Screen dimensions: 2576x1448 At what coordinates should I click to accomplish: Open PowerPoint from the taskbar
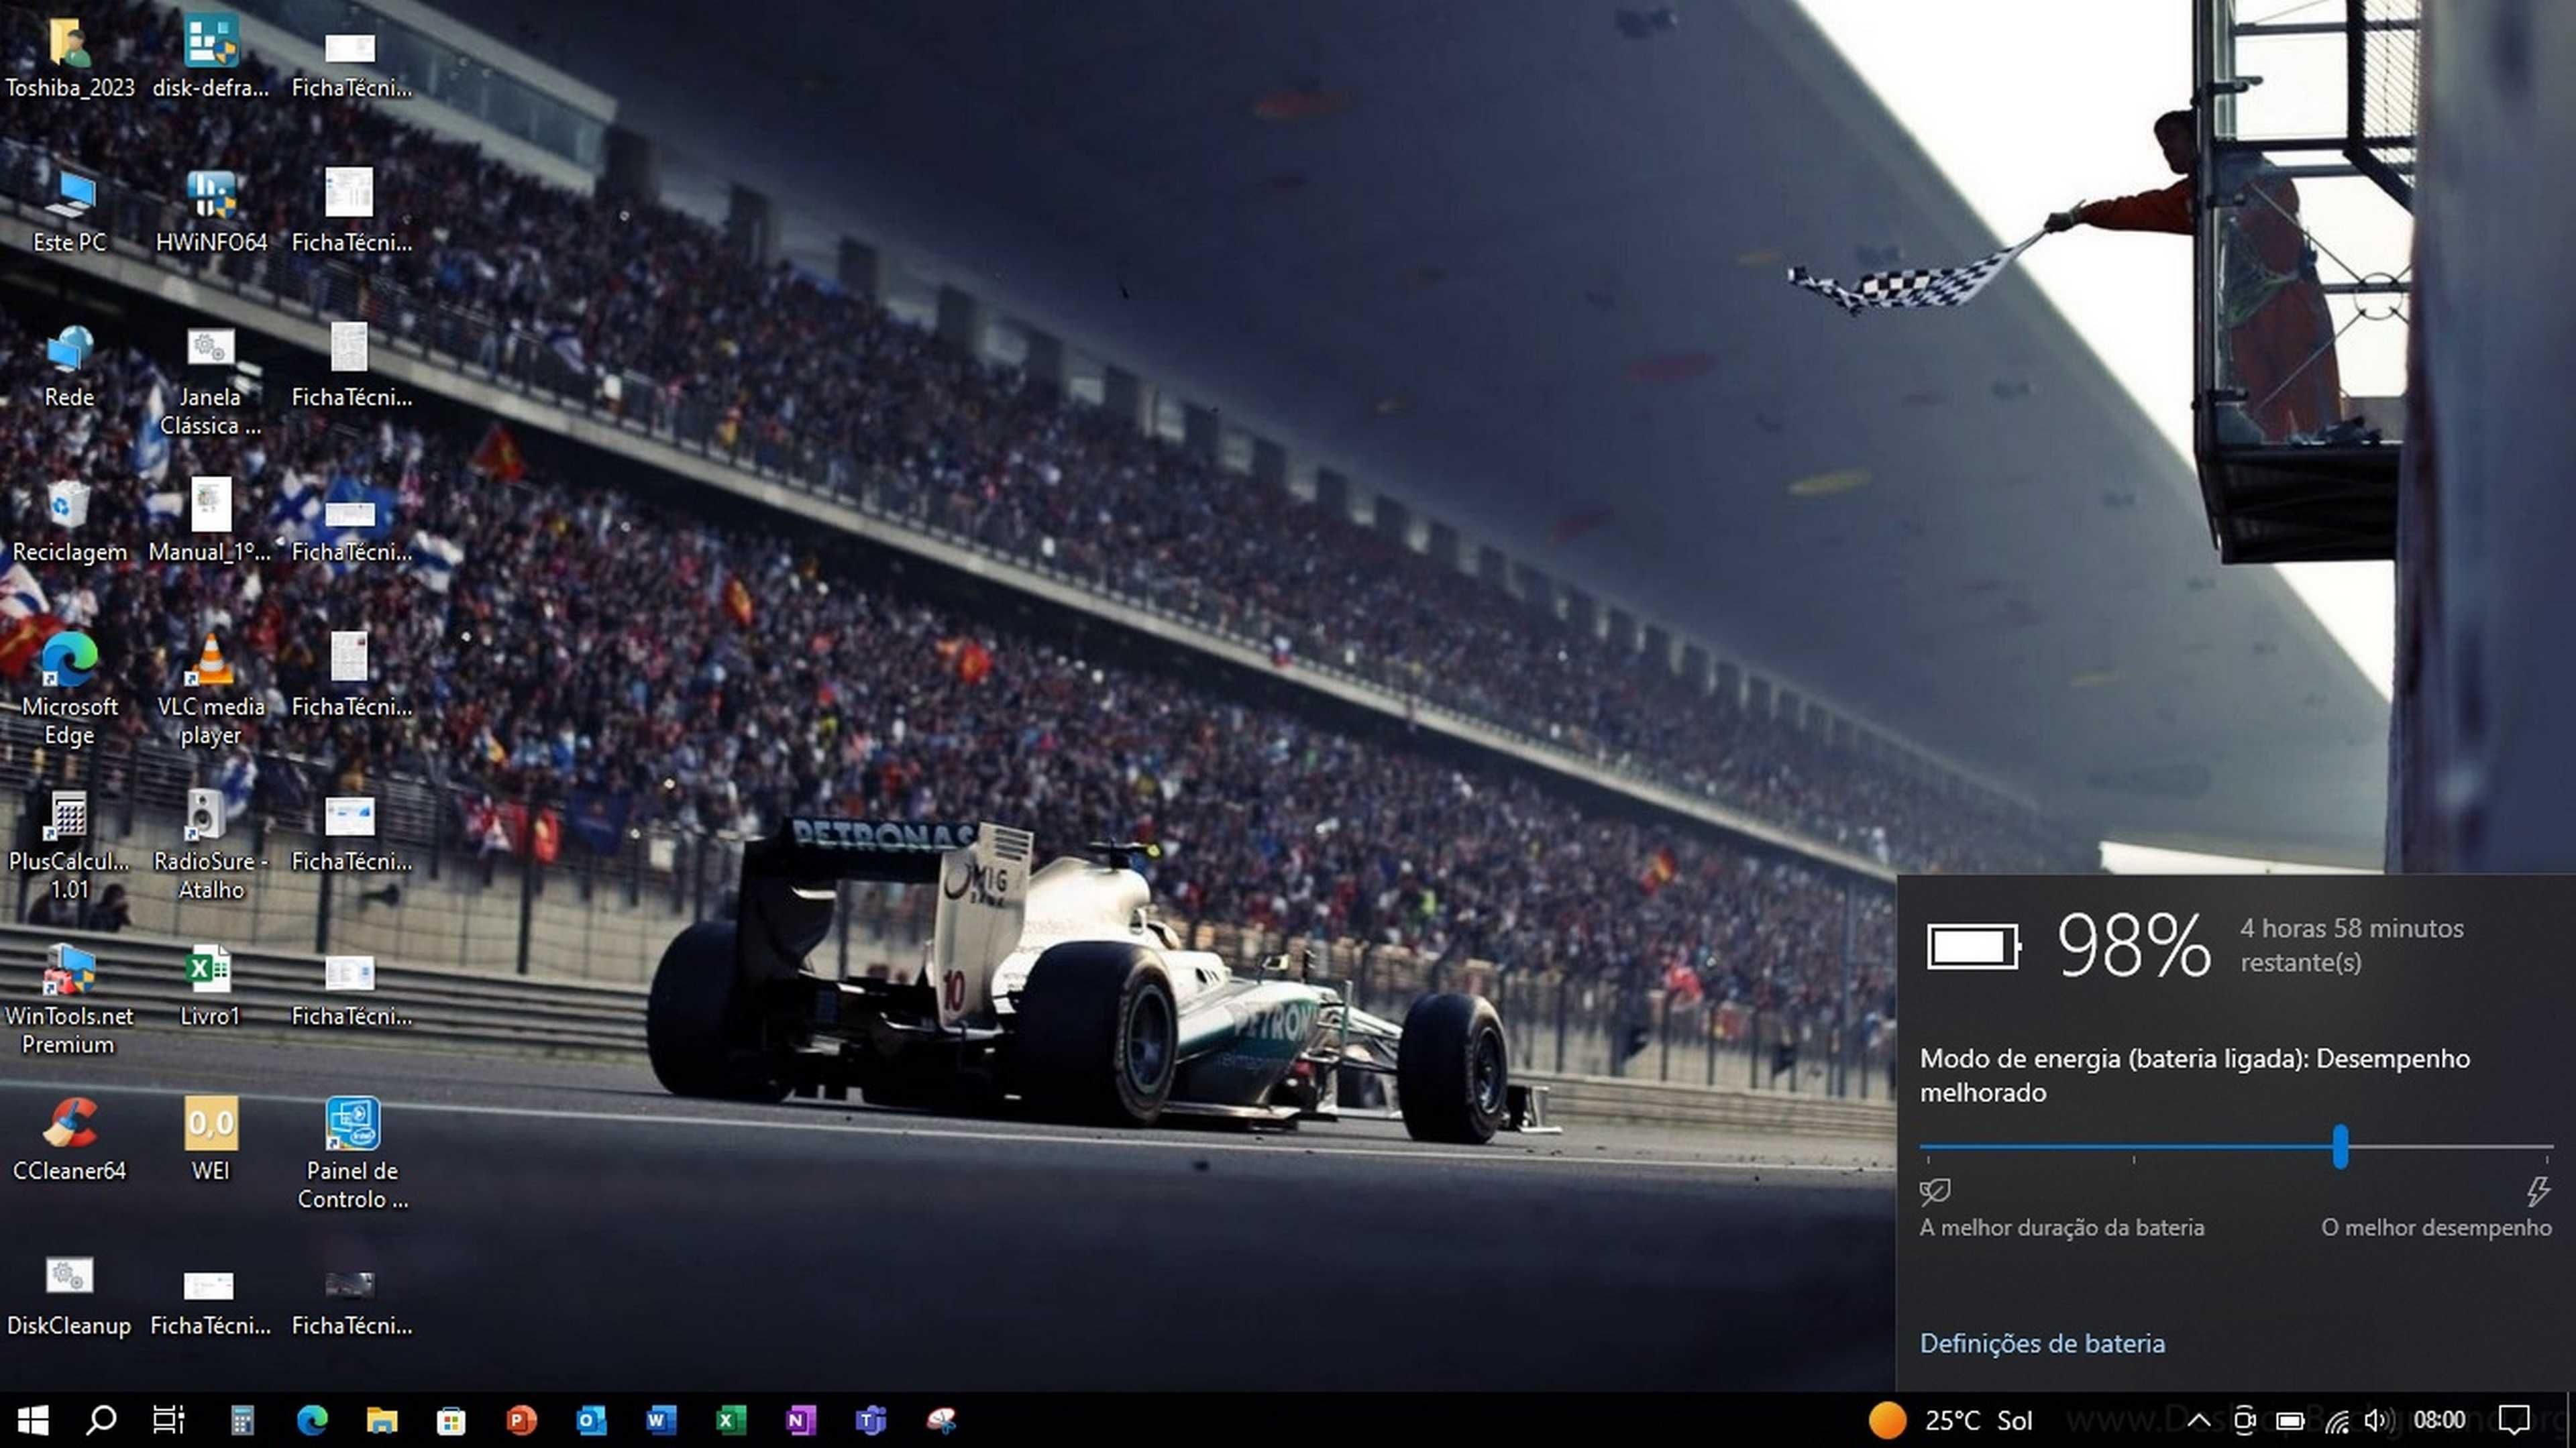pyautogui.click(x=521, y=1420)
